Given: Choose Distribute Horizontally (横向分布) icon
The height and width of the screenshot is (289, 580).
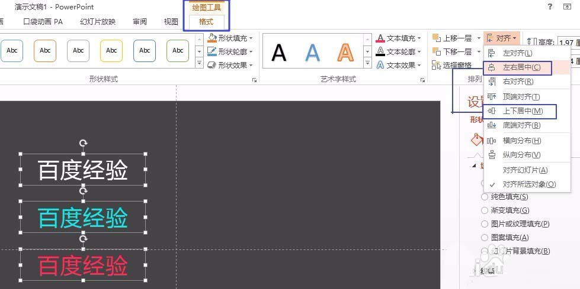Looking at the screenshot, I should (492, 141).
